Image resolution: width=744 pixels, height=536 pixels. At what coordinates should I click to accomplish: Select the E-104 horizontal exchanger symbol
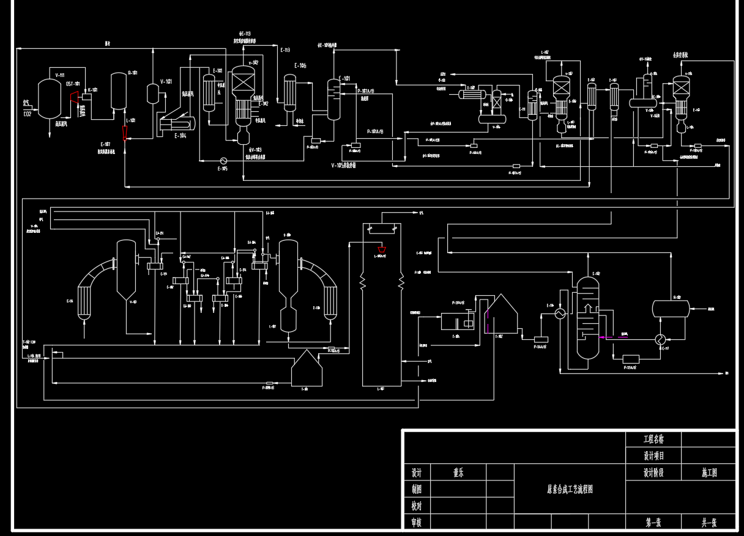click(x=177, y=123)
